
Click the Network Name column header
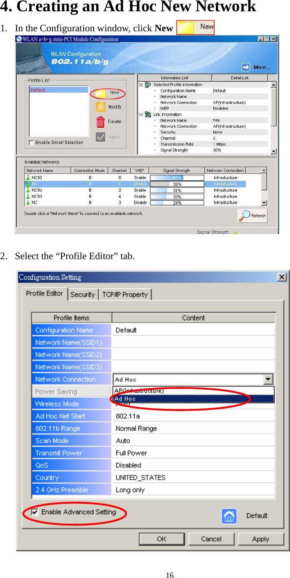click(x=47, y=170)
